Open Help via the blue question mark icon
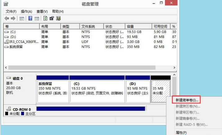 (x=30, y=19)
